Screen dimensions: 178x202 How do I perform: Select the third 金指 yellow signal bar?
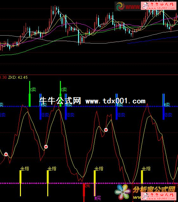pos(95,177)
